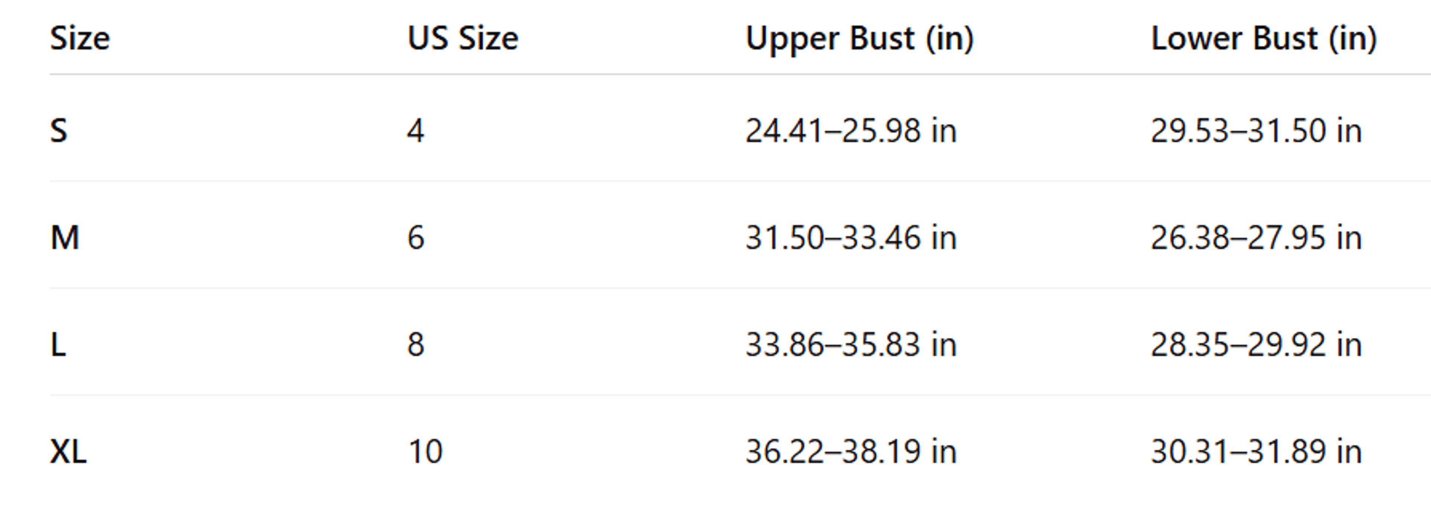Click size S in the first row
Screen dimensions: 1431x522
(59, 131)
